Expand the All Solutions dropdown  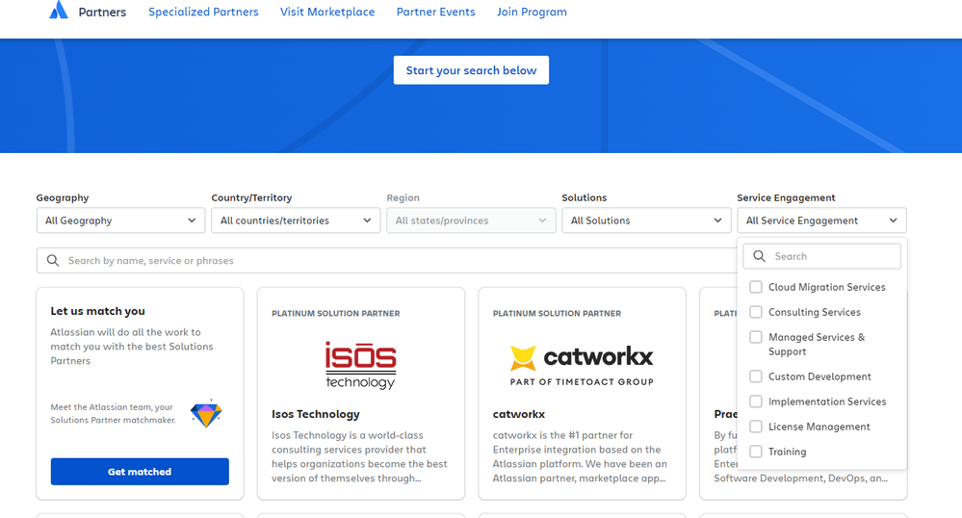point(646,220)
